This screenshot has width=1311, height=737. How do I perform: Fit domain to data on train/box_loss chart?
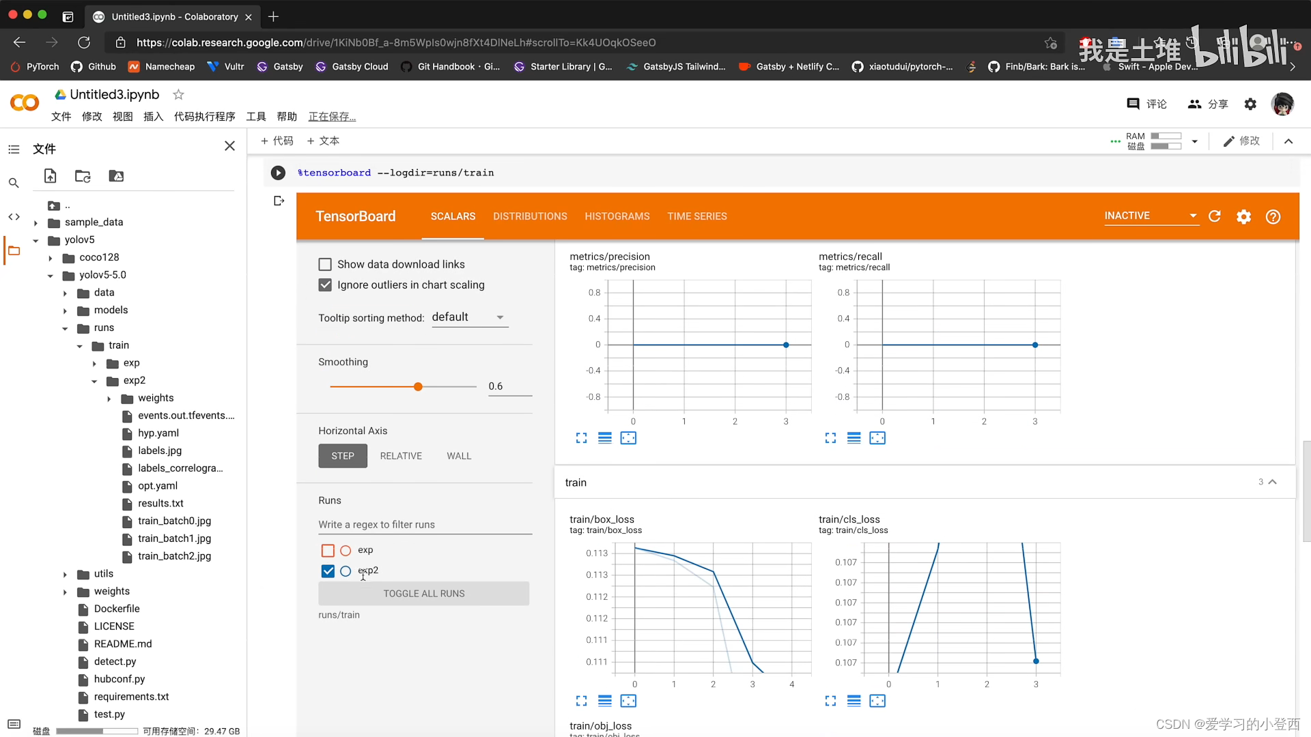[628, 701]
